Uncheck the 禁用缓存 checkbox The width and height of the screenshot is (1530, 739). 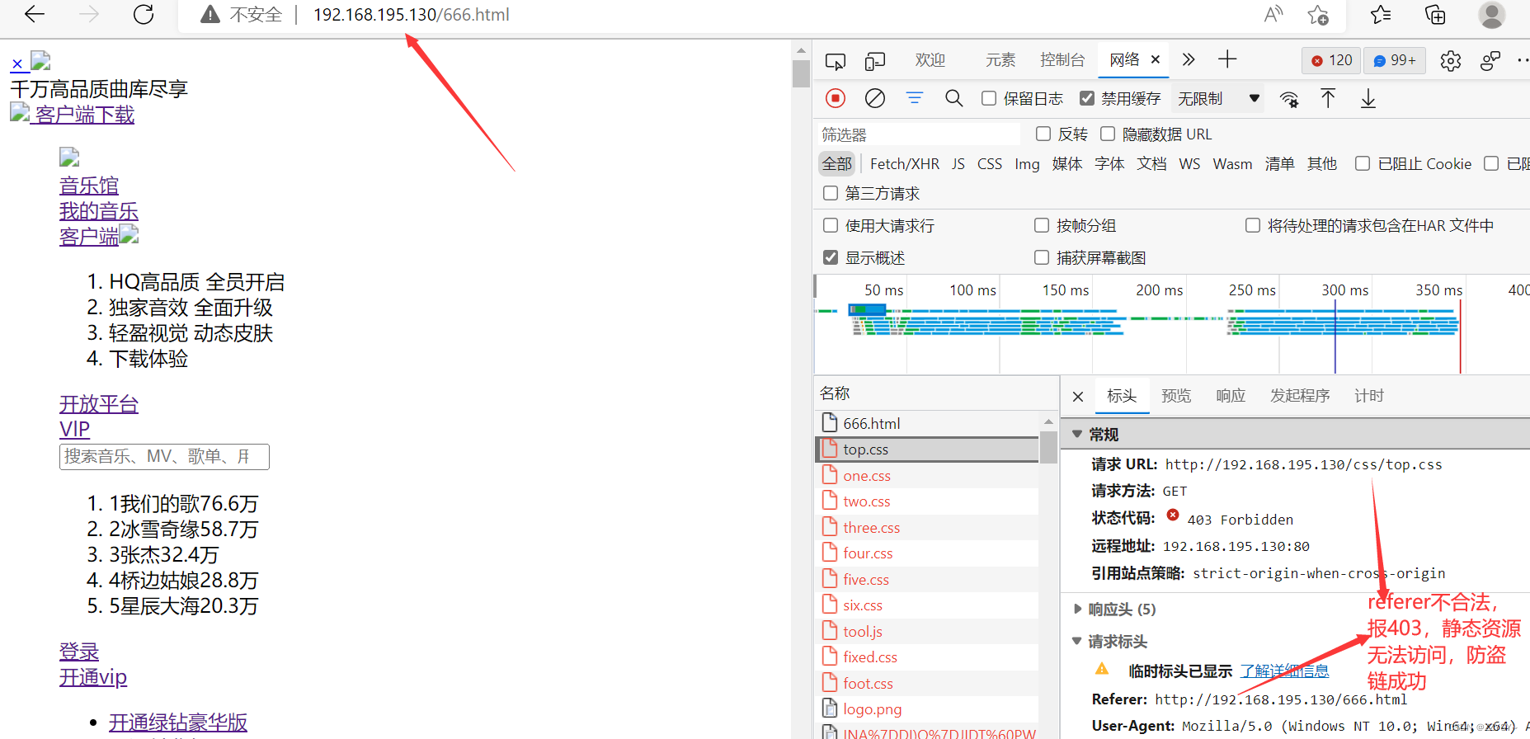[1087, 98]
